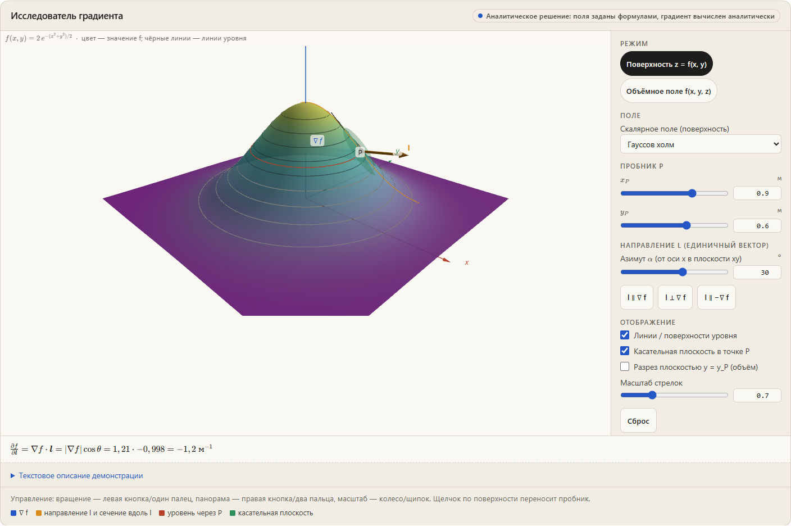Set direction l parallel to ∇f
The image size is (791, 526).
coord(637,297)
